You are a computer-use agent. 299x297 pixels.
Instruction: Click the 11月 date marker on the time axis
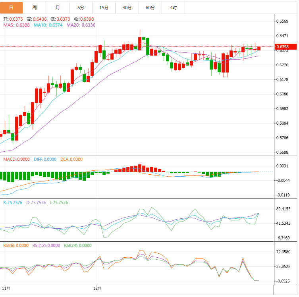click(x=6, y=287)
